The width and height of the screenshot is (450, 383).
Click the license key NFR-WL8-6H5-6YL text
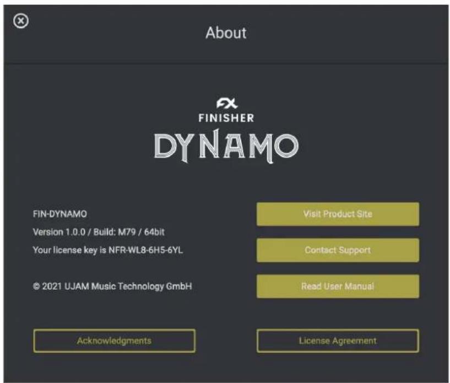tap(145, 250)
